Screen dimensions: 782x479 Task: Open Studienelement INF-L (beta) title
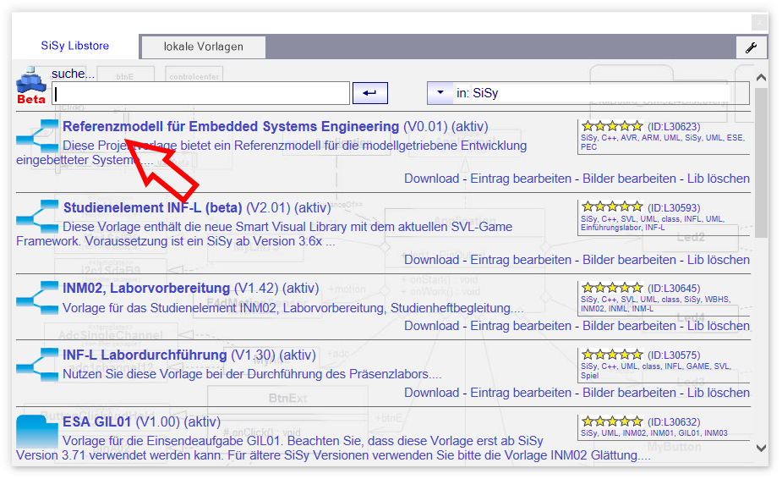pos(153,207)
